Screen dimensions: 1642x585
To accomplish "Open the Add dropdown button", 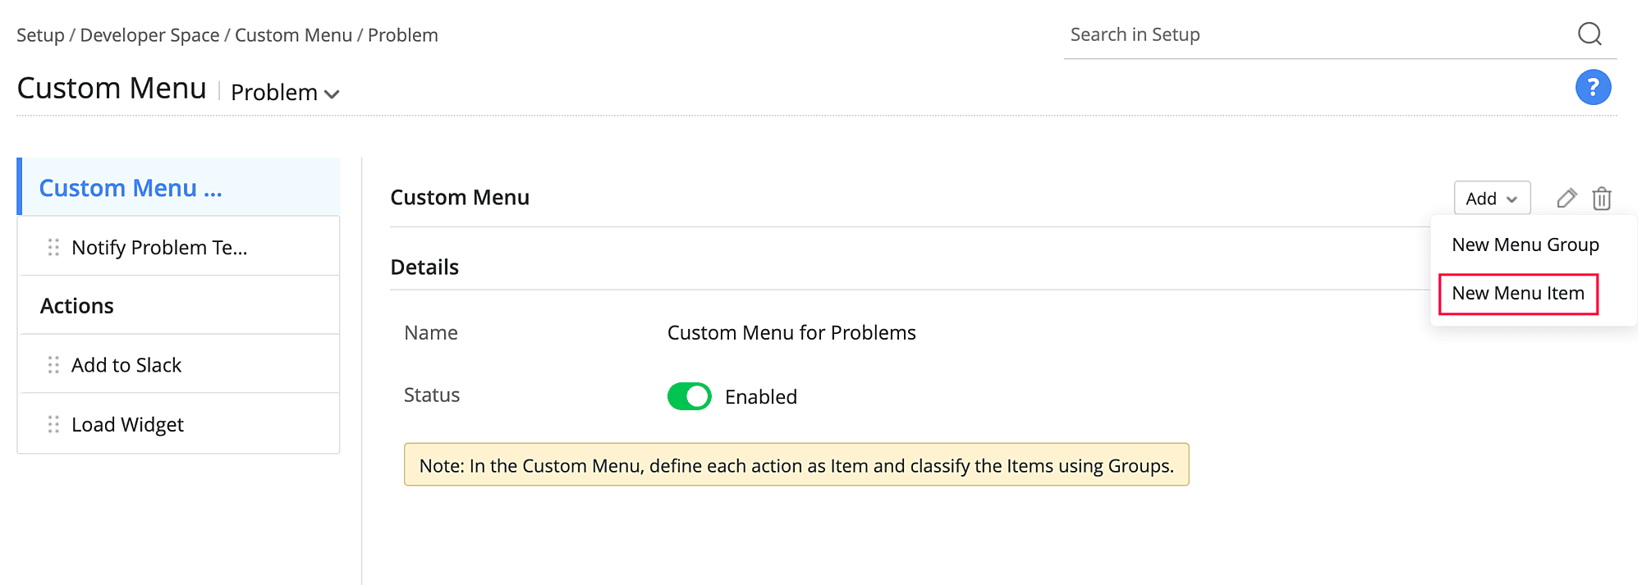I will click(x=1491, y=199).
